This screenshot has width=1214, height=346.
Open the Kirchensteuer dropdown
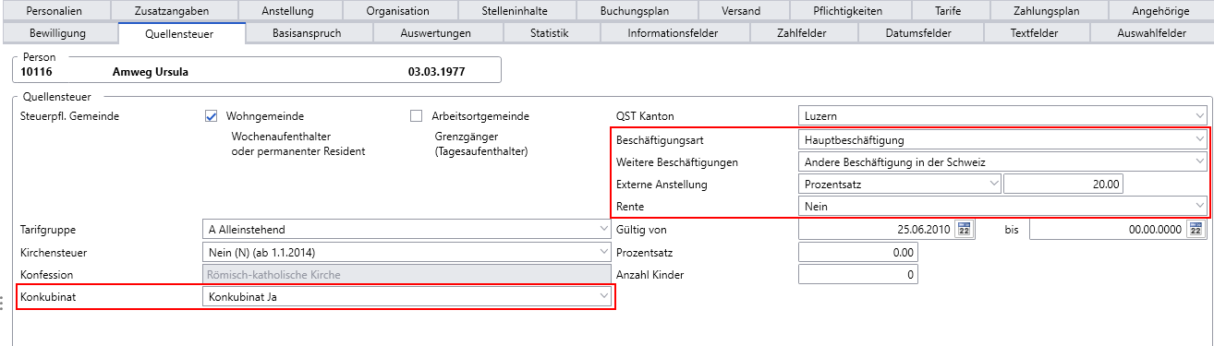click(407, 251)
